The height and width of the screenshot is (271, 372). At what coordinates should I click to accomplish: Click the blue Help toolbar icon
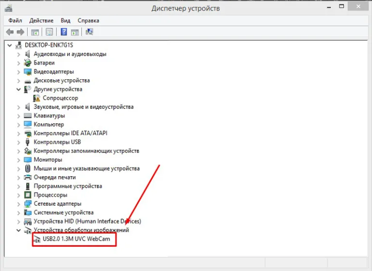(x=64, y=32)
